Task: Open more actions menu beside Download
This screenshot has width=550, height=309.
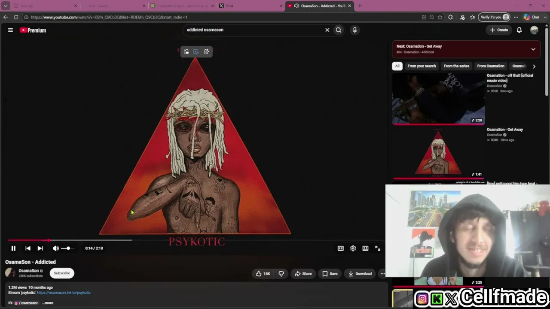Action: coord(382,274)
